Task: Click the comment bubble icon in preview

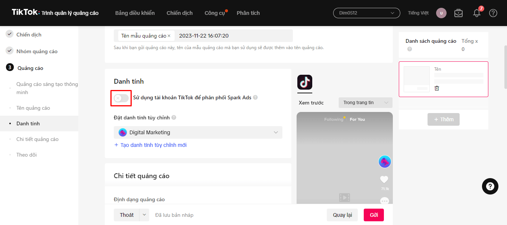Action: (384, 201)
